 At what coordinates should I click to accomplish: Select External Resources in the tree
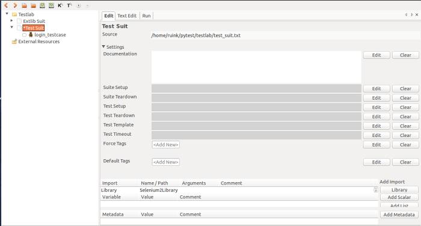(39, 41)
